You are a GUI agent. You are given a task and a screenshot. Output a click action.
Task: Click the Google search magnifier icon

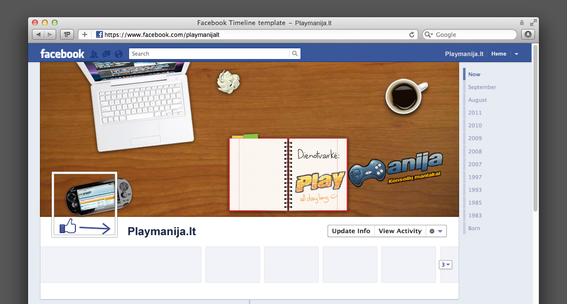(429, 34)
